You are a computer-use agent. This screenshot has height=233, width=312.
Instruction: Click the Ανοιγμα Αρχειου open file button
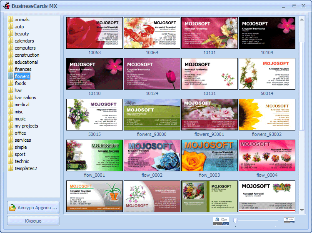[33, 208]
